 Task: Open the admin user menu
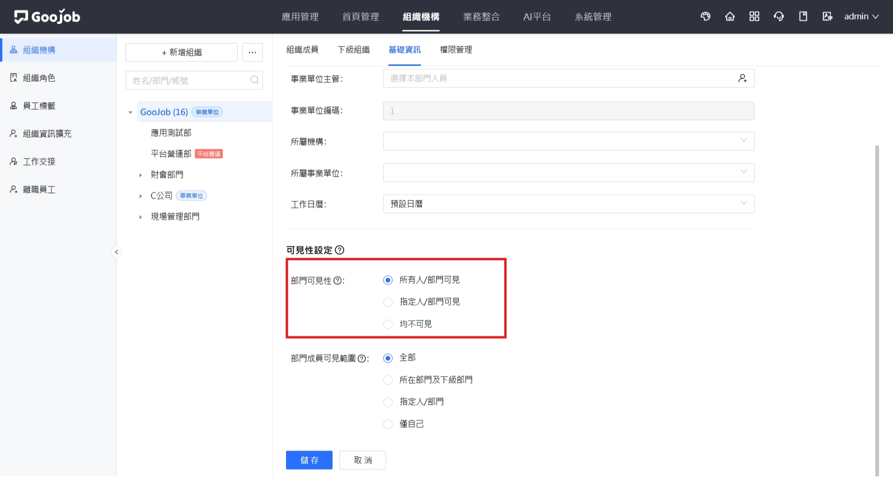(x=861, y=17)
